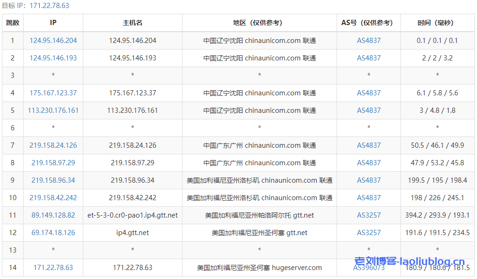Click AS3257 link in hop 12 row
This screenshot has height=279, width=477.
369,233
